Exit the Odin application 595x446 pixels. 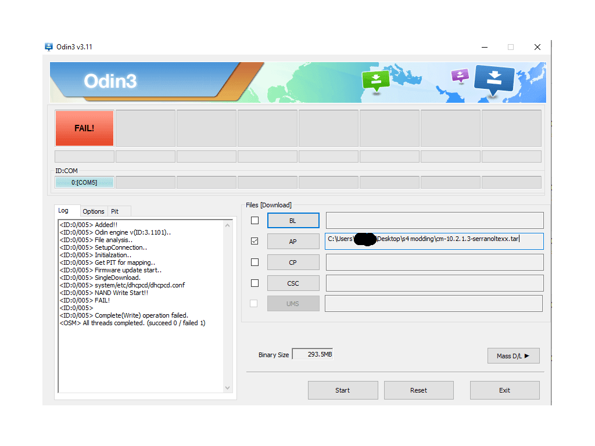(505, 390)
